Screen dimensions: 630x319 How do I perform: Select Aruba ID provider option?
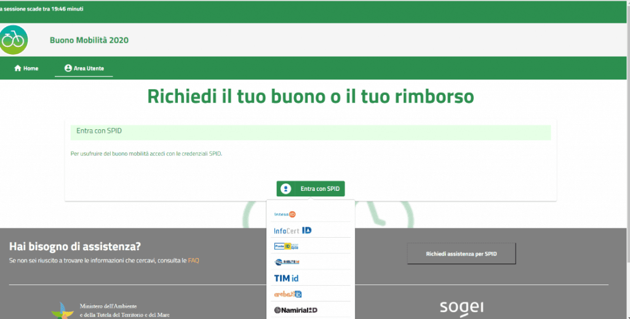287,294
